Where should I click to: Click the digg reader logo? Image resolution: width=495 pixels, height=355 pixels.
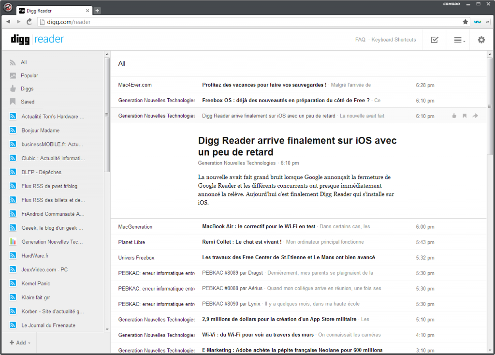click(37, 39)
